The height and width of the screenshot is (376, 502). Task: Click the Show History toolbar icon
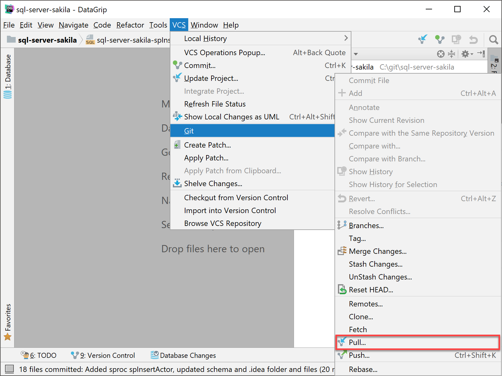click(x=457, y=39)
